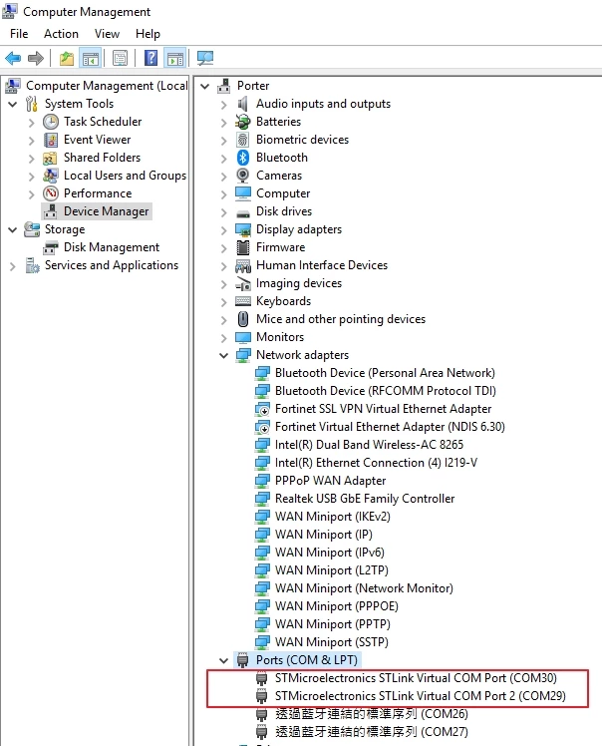Image resolution: width=602 pixels, height=746 pixels.
Task: Toggle the Show/Hide Console Tree icon
Action: coord(91,59)
